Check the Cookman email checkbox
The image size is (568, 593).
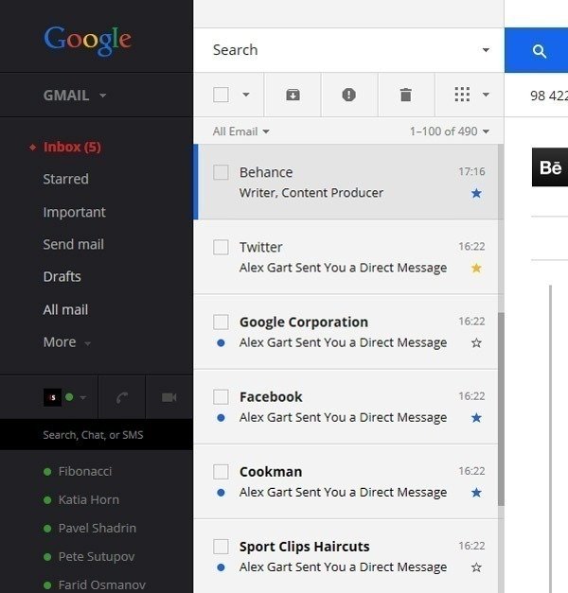pyautogui.click(x=221, y=472)
